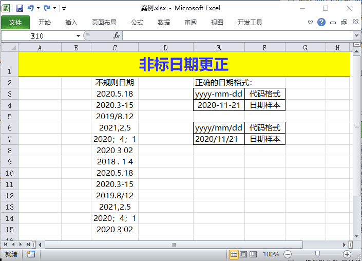This screenshot has width=362, height=261.
Task: Click the macro recording icon in status bar
Action: [31, 254]
